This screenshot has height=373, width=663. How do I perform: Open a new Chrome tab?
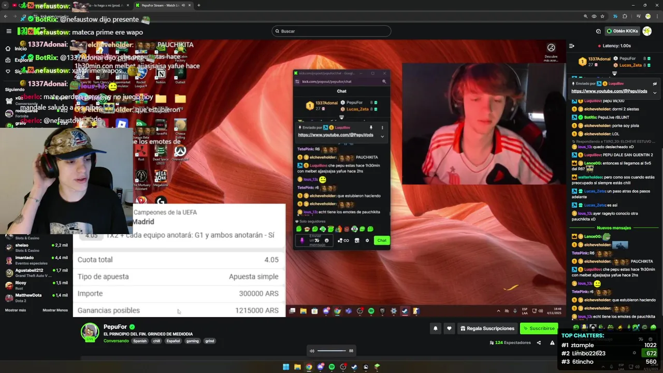coord(198,5)
